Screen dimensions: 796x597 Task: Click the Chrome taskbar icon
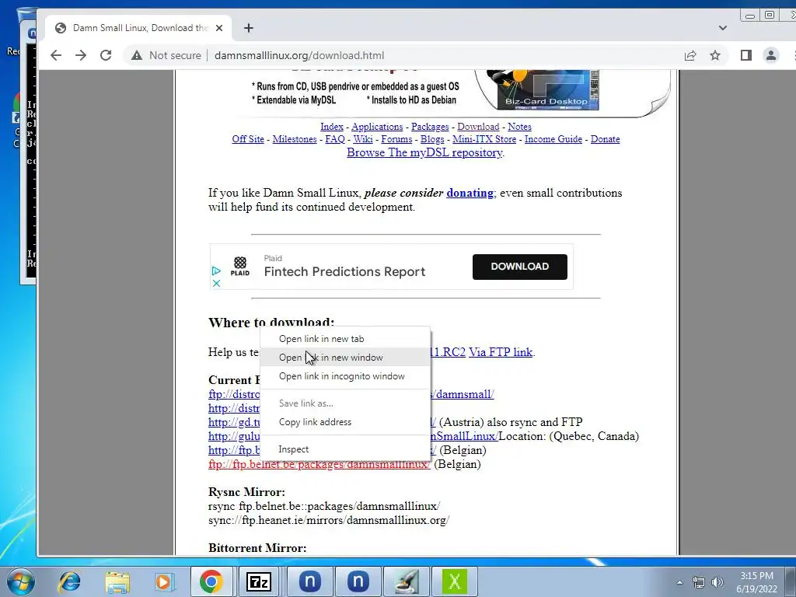211,581
